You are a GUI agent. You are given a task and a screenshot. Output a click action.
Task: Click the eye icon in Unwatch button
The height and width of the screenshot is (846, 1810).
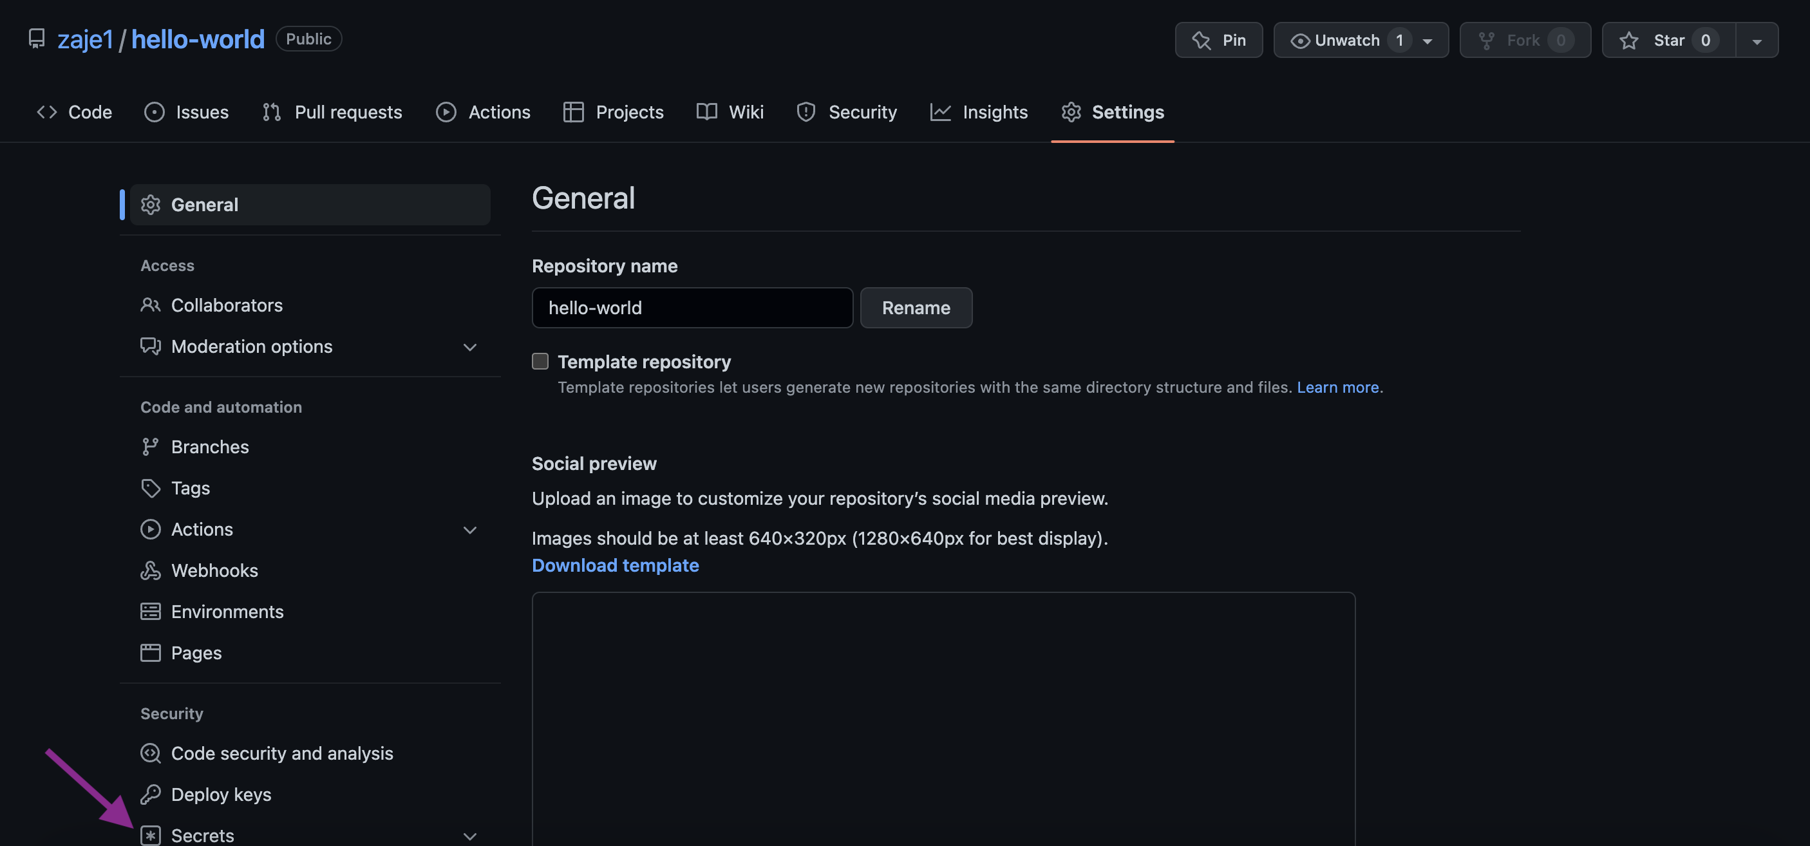[1301, 41]
